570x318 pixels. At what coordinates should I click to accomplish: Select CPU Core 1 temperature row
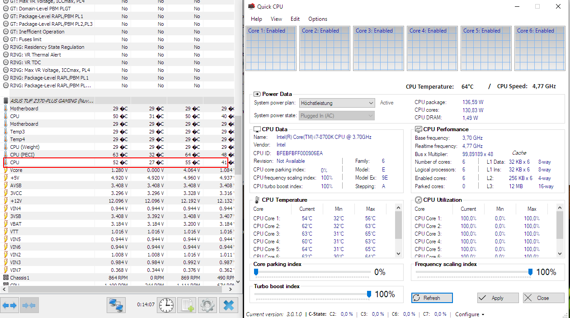coord(323,218)
